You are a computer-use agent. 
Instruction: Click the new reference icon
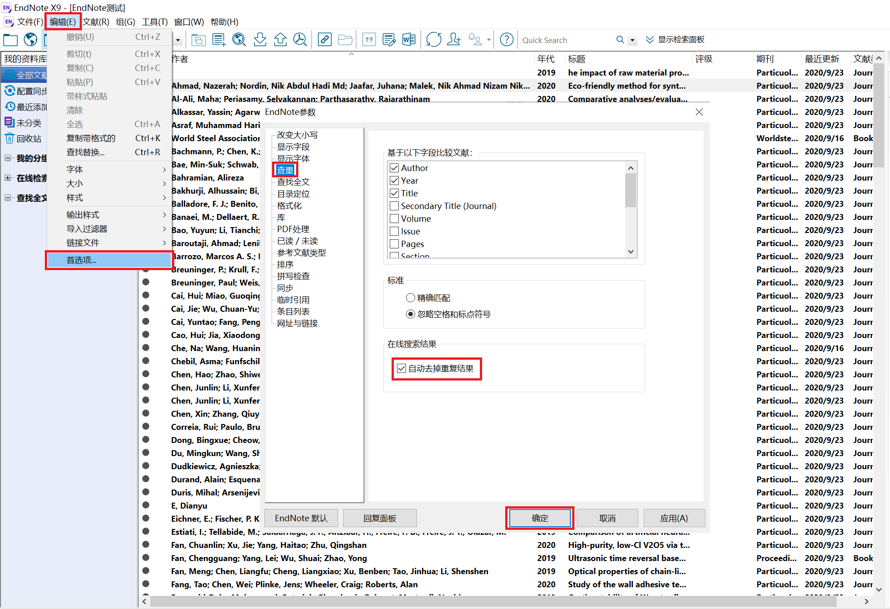[219, 40]
